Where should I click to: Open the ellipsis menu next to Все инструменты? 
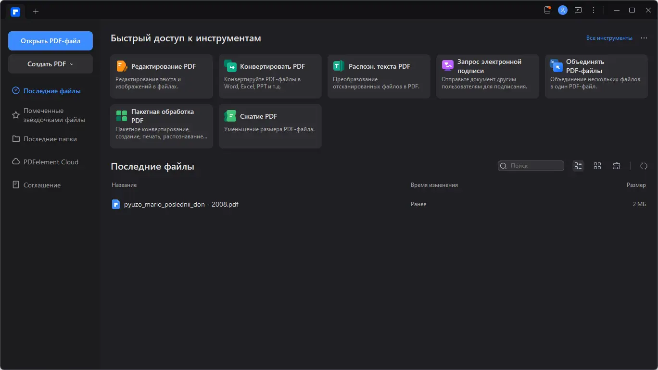tap(644, 37)
